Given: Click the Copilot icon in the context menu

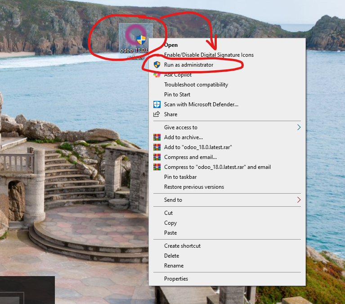Looking at the screenshot, I should pyautogui.click(x=157, y=75).
